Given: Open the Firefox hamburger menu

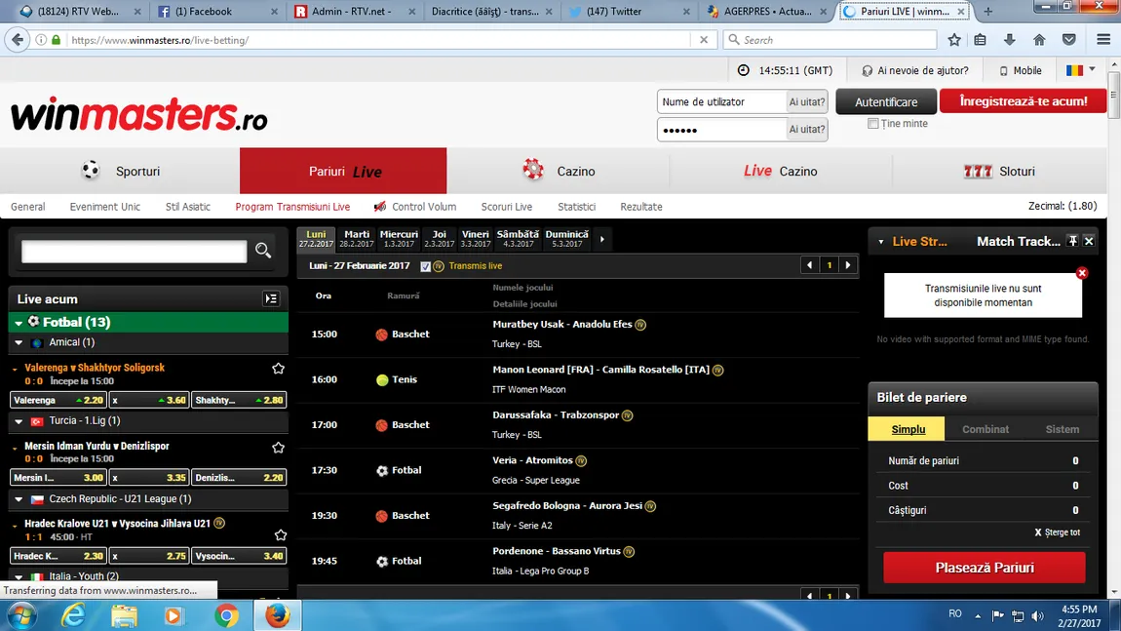Looking at the screenshot, I should (1103, 40).
